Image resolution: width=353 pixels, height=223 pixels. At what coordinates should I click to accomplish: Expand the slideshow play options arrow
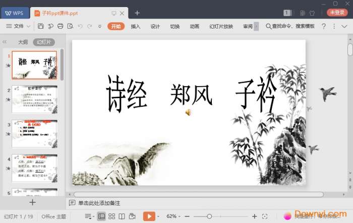tap(158, 216)
